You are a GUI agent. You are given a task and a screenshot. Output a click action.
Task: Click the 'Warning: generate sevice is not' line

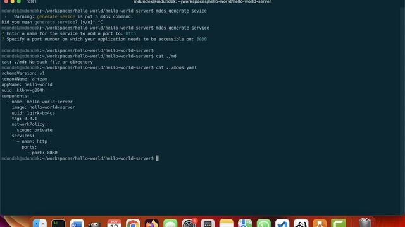click(73, 16)
